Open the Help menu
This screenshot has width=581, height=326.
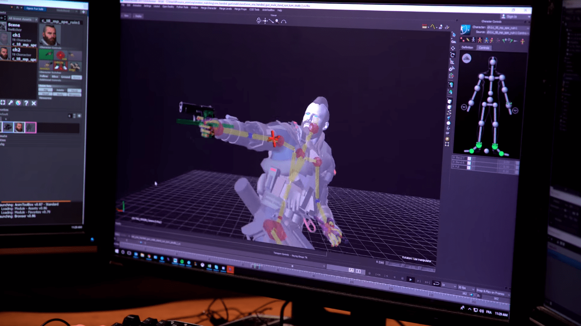[x=280, y=10]
